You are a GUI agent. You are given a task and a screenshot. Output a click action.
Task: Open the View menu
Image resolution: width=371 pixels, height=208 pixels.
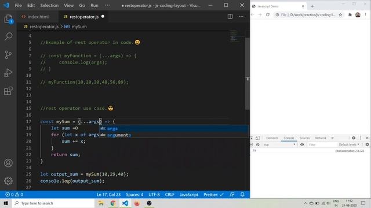(68, 5)
